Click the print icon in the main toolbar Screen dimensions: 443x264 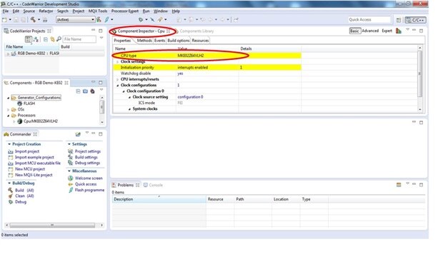point(44,20)
